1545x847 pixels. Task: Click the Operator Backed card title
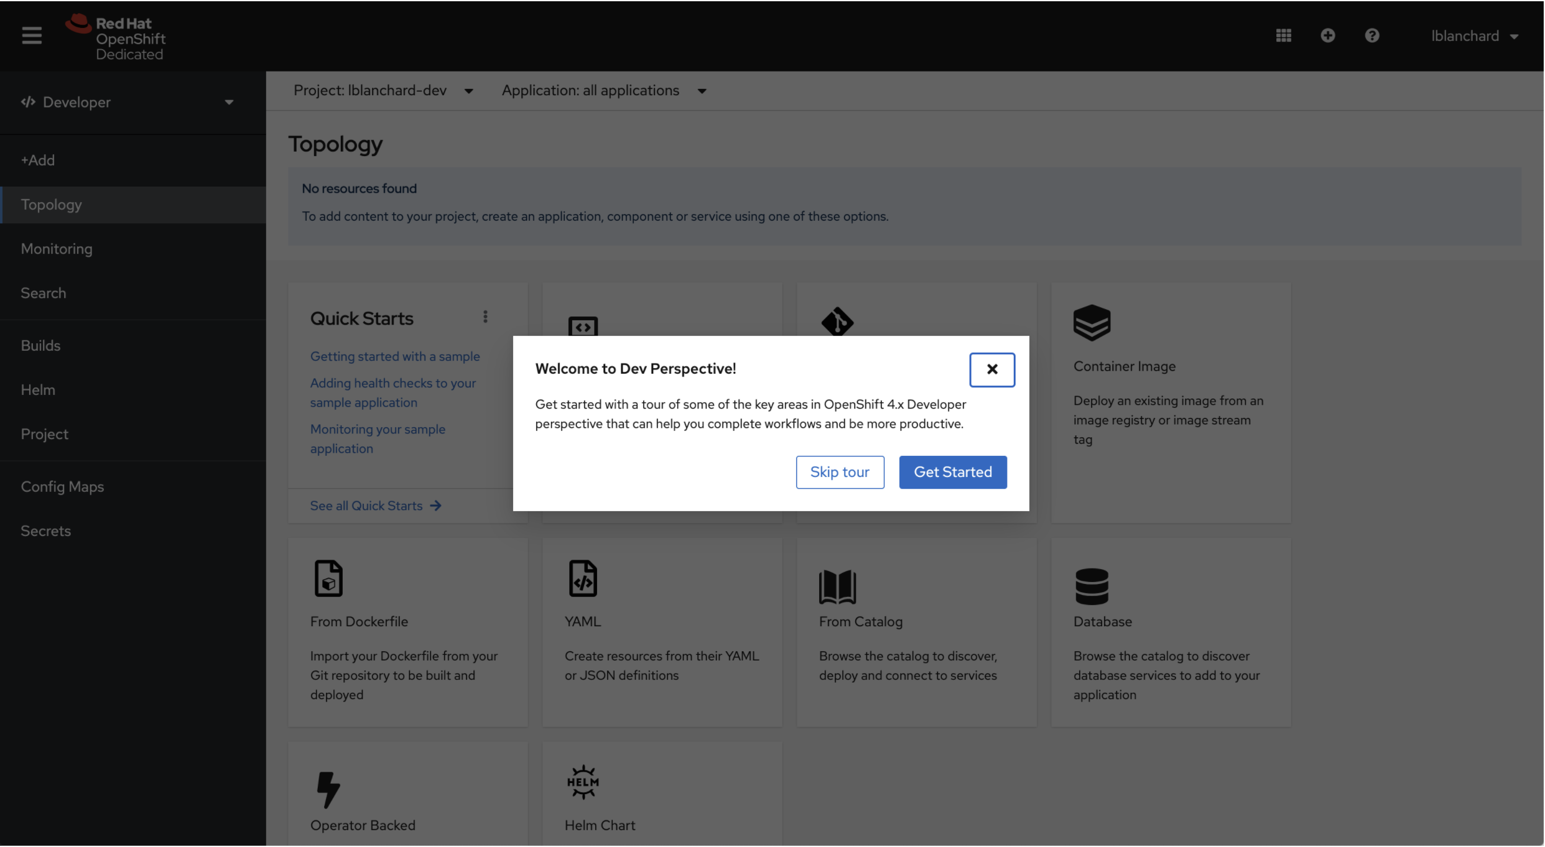[363, 826]
